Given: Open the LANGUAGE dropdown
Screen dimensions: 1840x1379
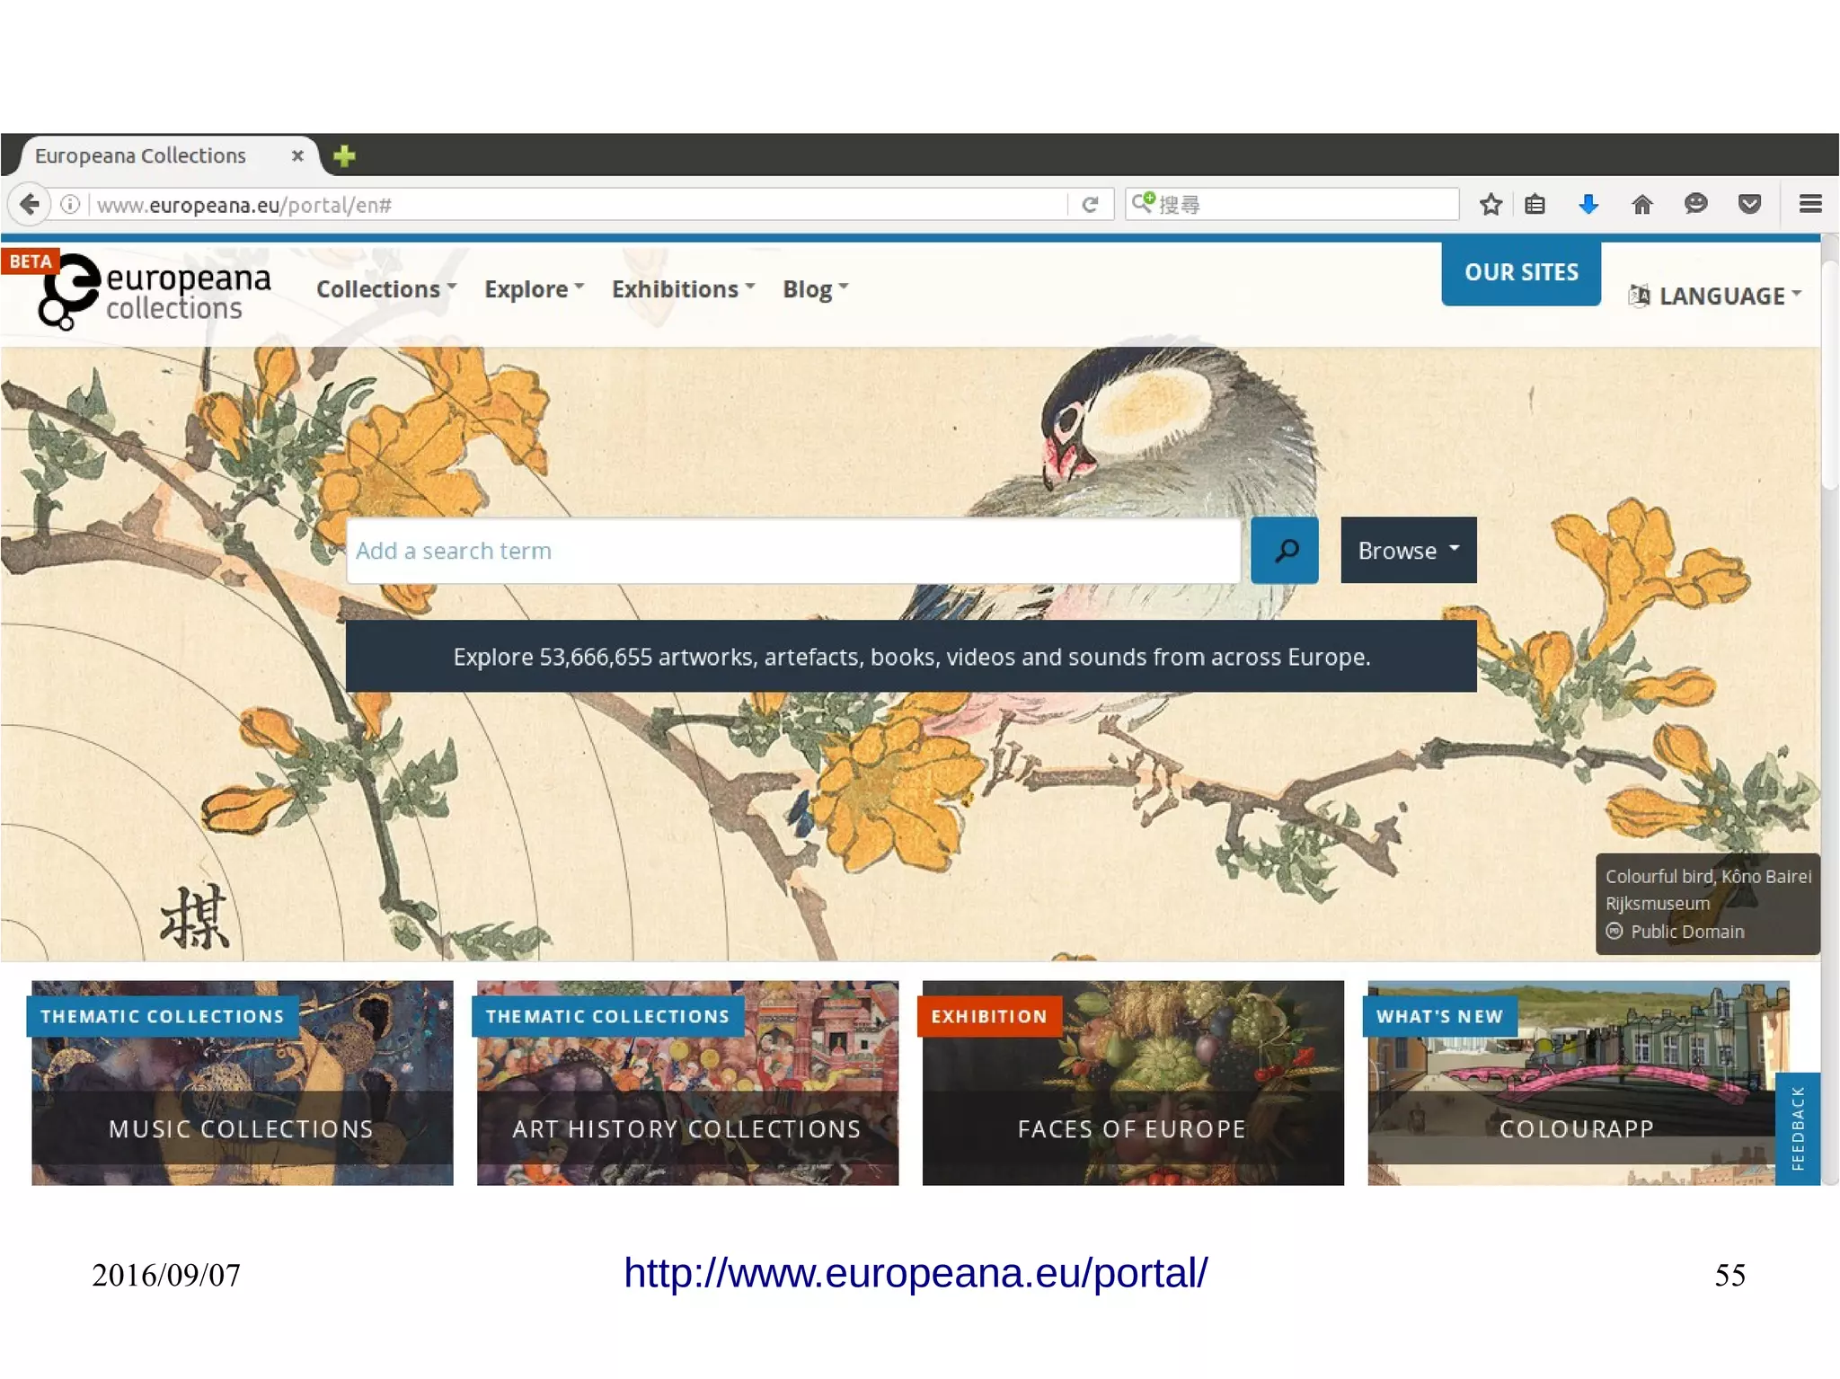Looking at the screenshot, I should pos(1716,296).
